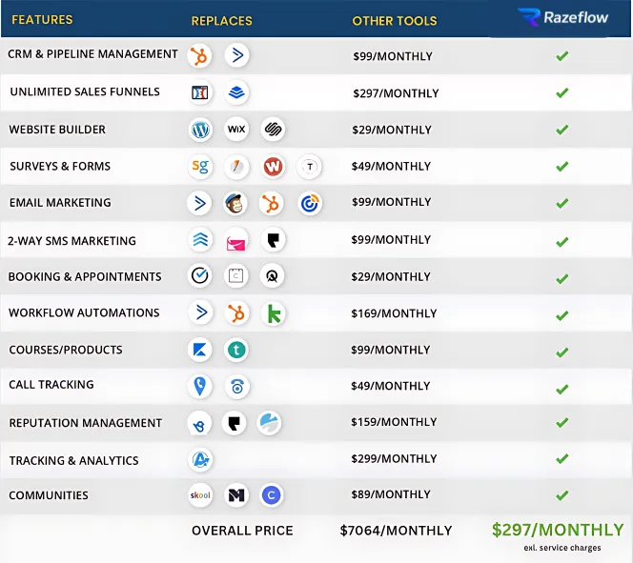Click the HubSpot icon in the CRM row
633x563 pixels.
[200, 55]
